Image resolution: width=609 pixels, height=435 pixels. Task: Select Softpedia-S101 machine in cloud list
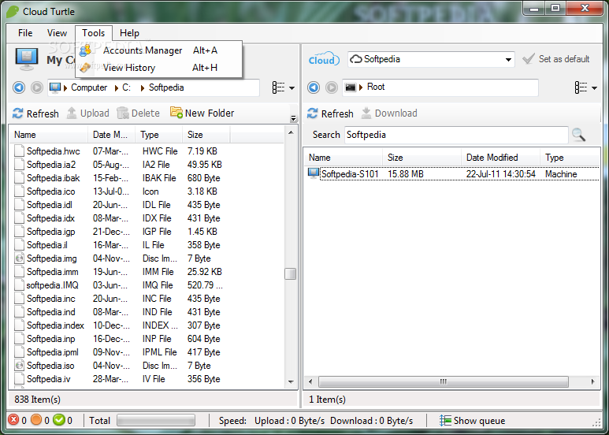pos(453,173)
